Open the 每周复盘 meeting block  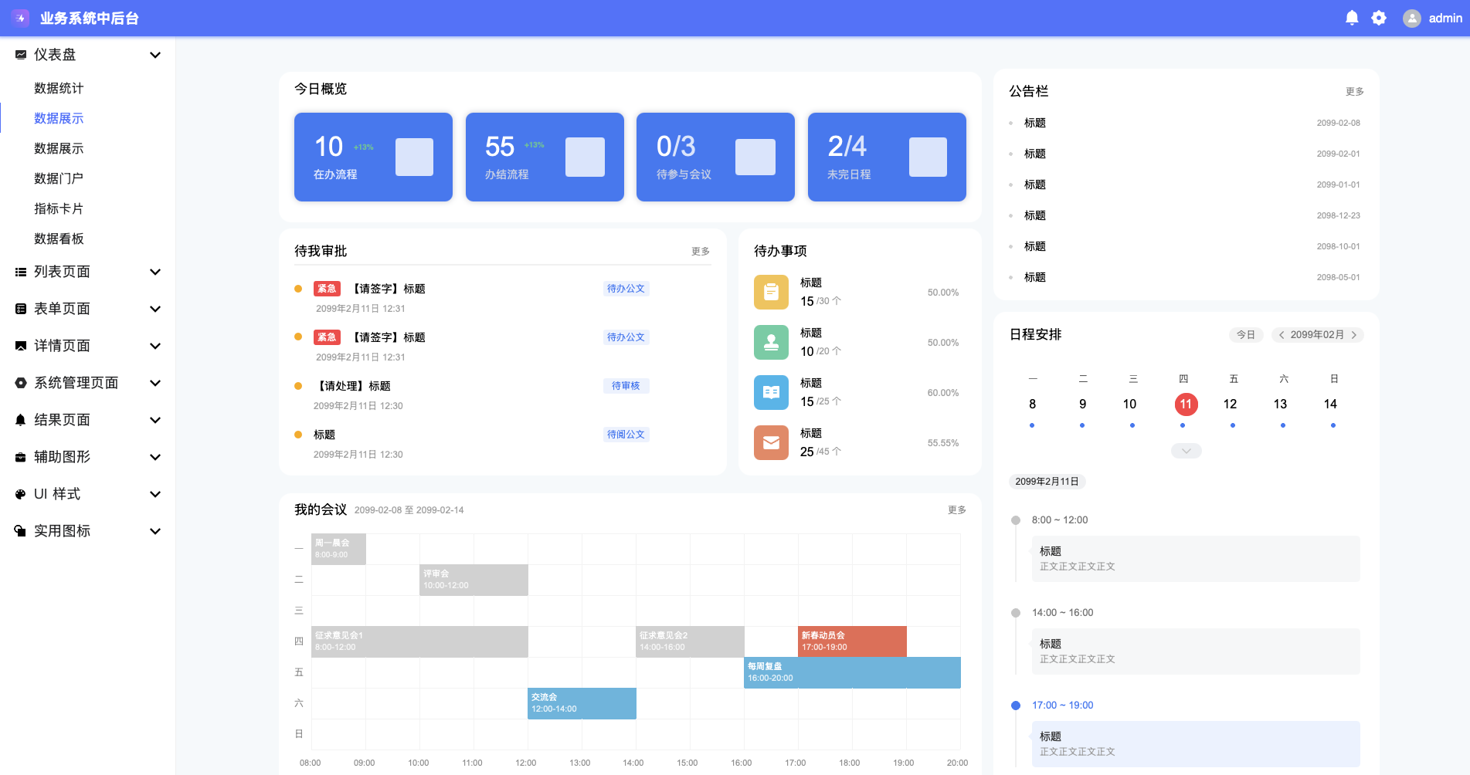(852, 672)
